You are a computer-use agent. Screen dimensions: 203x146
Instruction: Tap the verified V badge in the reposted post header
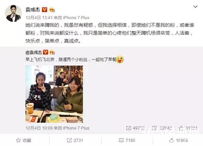(x=45, y=52)
